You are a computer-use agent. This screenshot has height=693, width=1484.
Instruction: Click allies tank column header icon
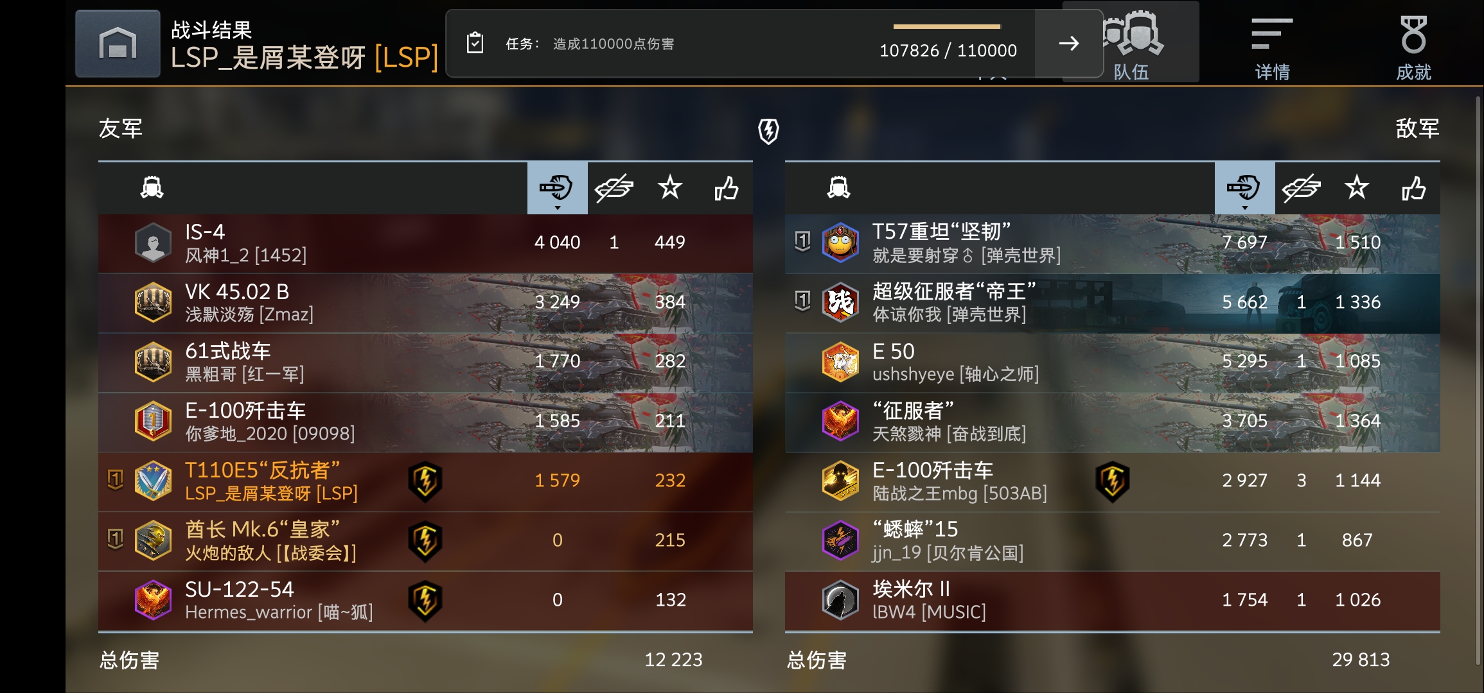click(152, 187)
